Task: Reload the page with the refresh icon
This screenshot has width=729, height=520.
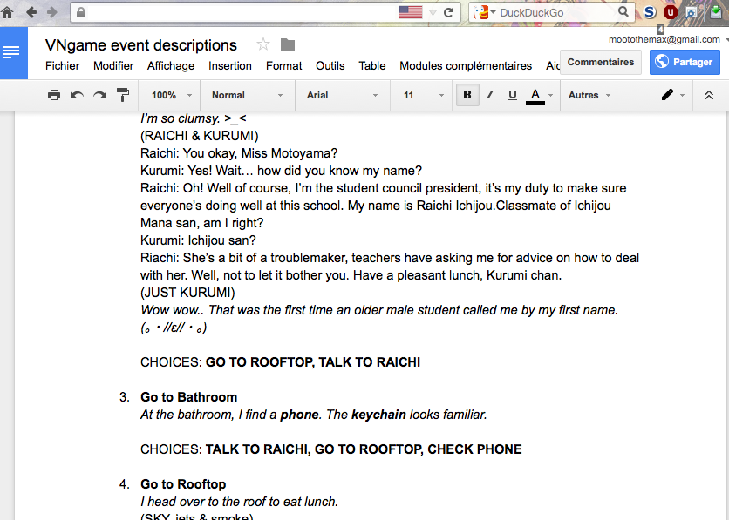Action: click(x=449, y=12)
